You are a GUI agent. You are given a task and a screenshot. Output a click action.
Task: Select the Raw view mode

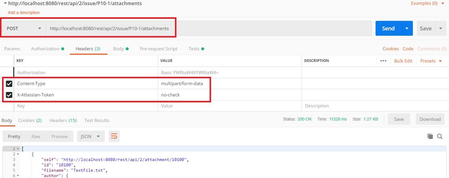coord(36,136)
